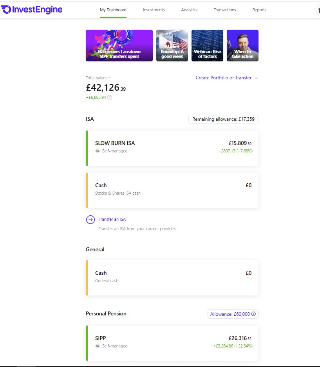Click the InvestEngine logo
The height and width of the screenshot is (367, 320).
click(x=32, y=10)
